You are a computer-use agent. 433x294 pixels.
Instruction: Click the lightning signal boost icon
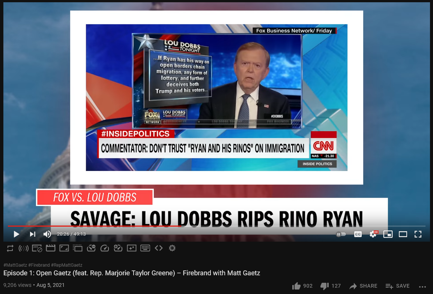[24, 248]
